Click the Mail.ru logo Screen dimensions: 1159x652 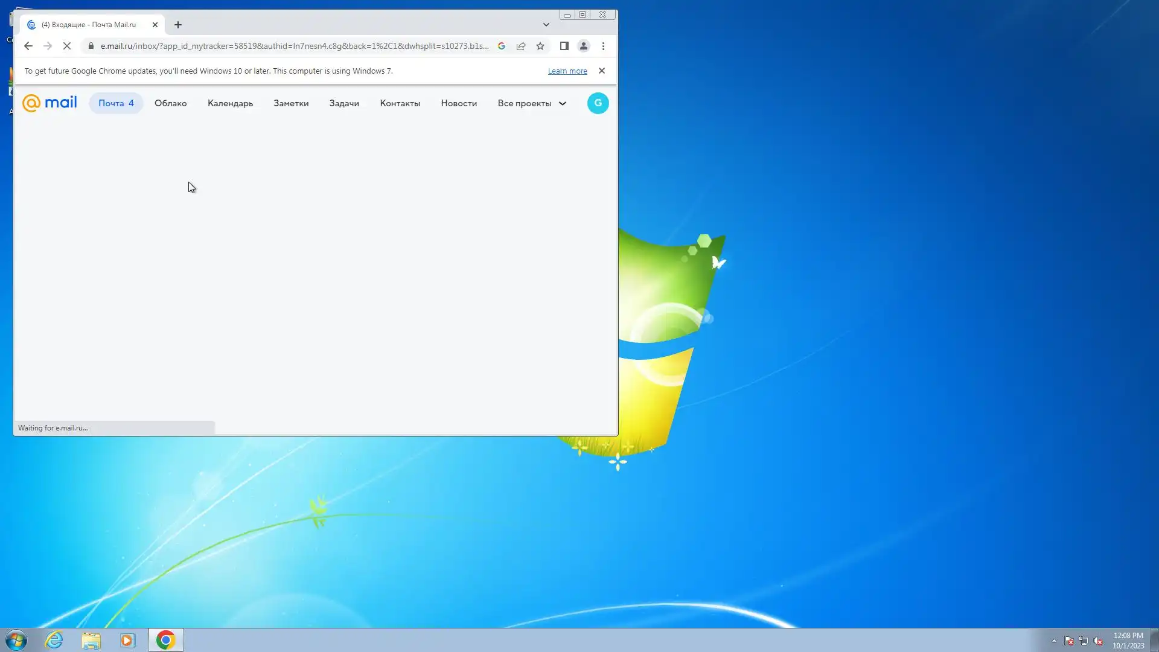pos(49,103)
